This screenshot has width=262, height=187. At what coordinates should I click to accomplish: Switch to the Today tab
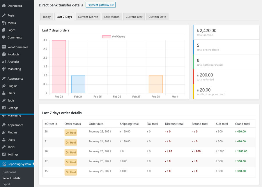tap(47, 17)
